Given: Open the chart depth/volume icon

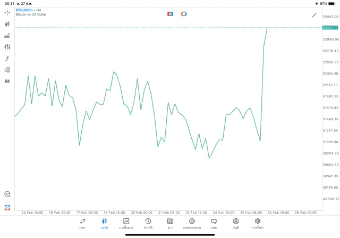Looking at the screenshot, I should click(x=7, y=36).
